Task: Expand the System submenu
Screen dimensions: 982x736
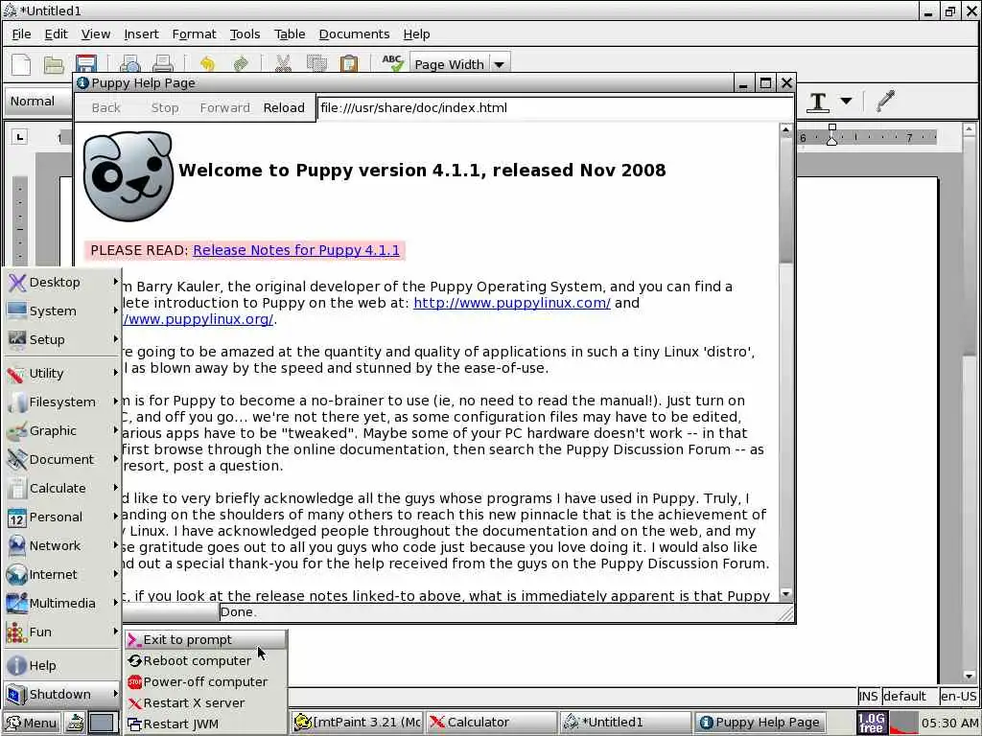Action: click(62, 311)
